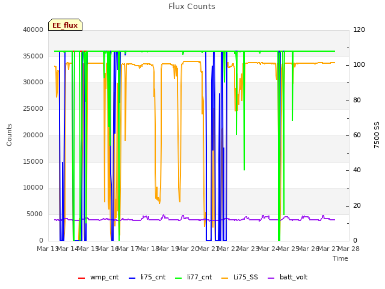Viewport: 385px width, 289px height.
Task: Click the Mar 28 x-axis date label
Action: point(349,249)
